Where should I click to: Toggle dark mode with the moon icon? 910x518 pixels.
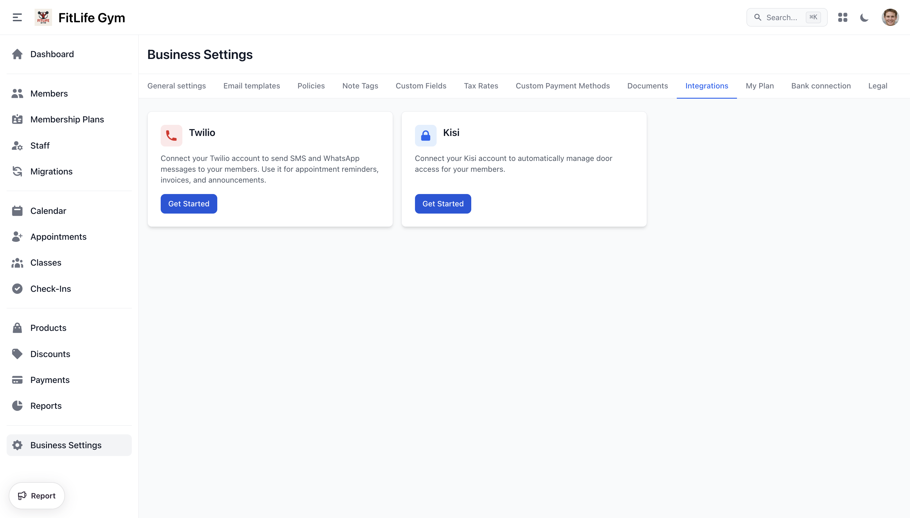click(x=864, y=17)
